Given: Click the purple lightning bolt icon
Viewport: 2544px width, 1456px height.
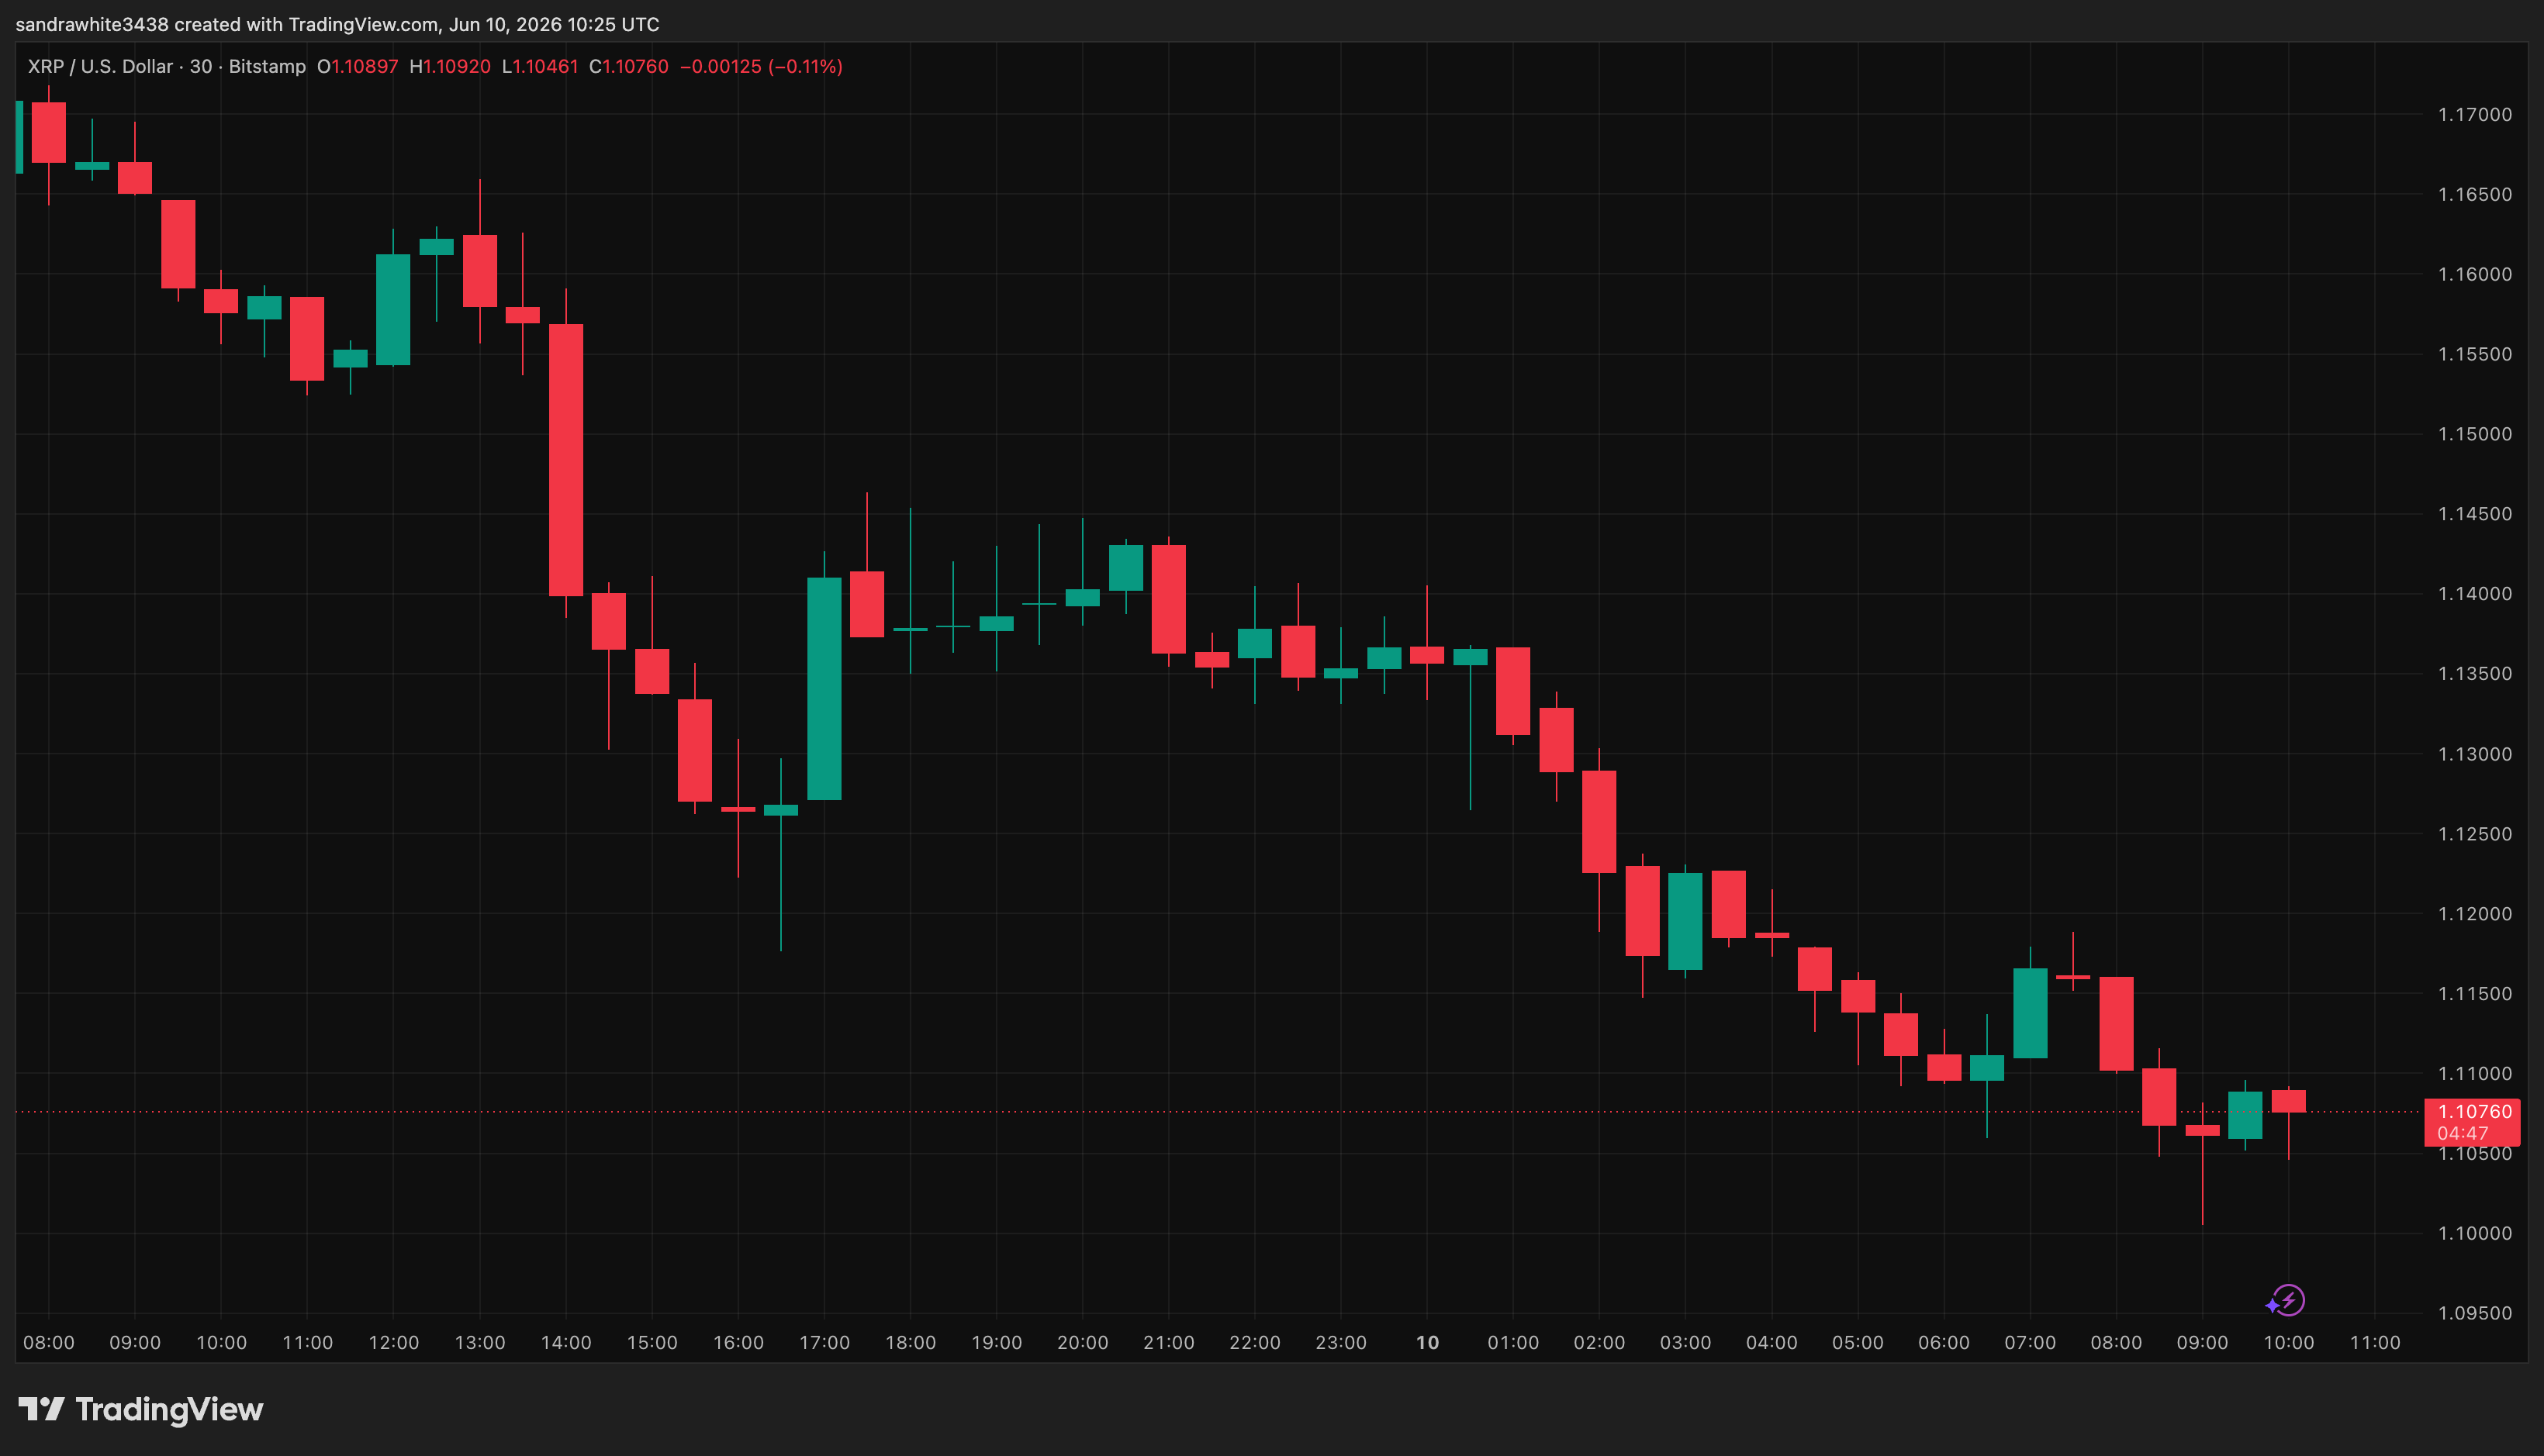Looking at the screenshot, I should [2286, 1300].
